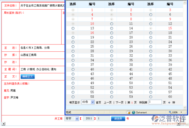
Task: Click the red number 16 cell
Action: pos(92,33)
